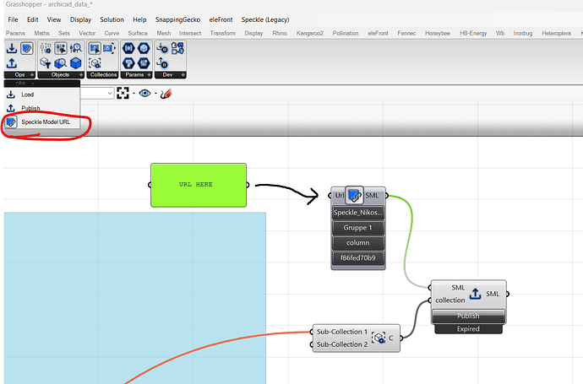Open the zoom level dropdown in canvas toolbar
This screenshot has height=384, width=583.
click(x=109, y=93)
